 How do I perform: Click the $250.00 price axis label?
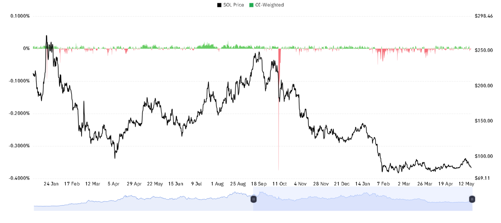484,50
